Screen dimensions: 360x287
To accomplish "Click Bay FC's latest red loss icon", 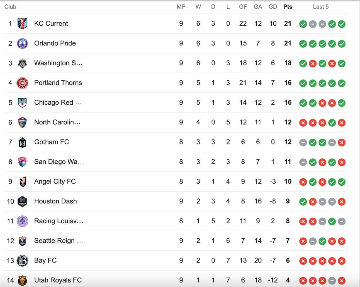I will pos(342,261).
